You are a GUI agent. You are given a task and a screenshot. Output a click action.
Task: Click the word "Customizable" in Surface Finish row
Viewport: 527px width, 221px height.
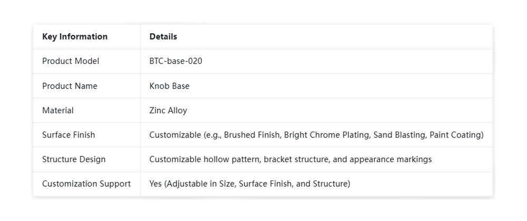(175, 135)
